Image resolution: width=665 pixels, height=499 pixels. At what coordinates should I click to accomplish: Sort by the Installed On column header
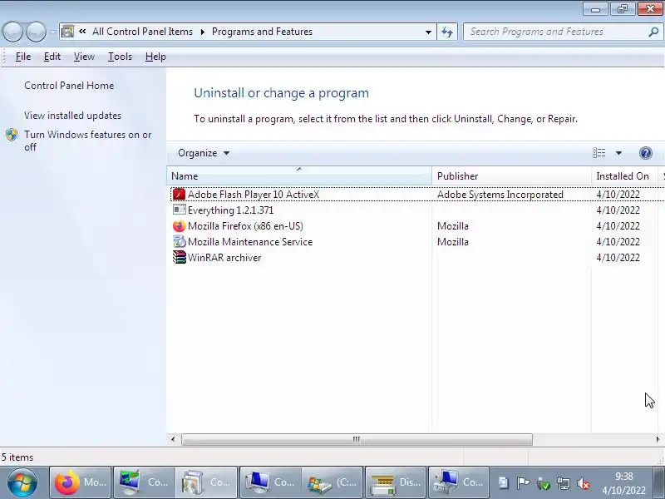click(625, 176)
